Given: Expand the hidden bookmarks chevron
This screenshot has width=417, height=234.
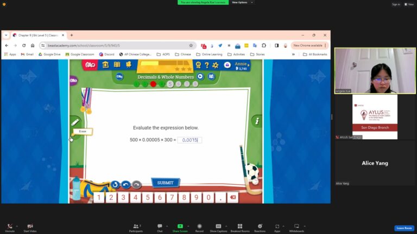Looking at the screenshot, I should click(x=293, y=54).
